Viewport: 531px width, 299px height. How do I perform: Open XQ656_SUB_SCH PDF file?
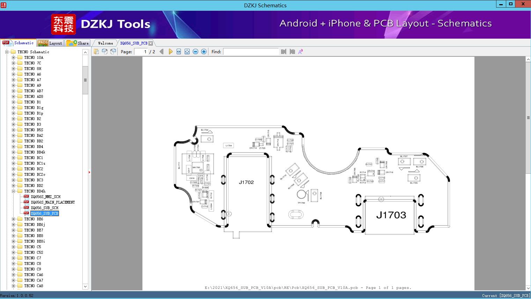[x=44, y=208]
